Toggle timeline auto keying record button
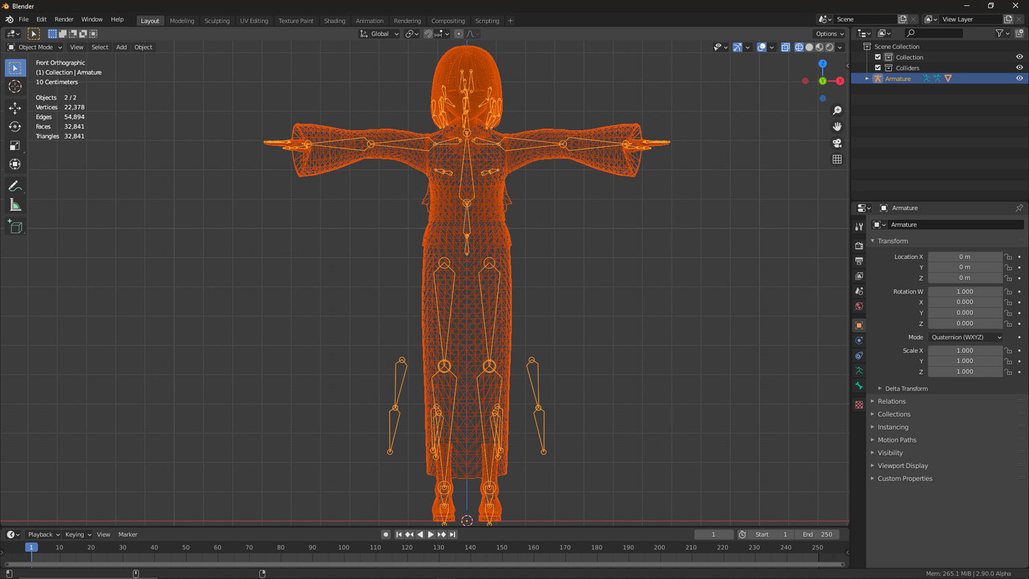This screenshot has height=579, width=1029. pyautogui.click(x=386, y=534)
